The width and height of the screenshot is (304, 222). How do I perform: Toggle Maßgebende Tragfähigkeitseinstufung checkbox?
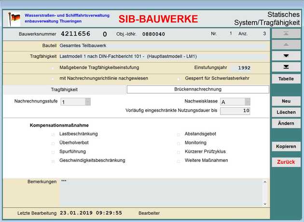pos(53,68)
